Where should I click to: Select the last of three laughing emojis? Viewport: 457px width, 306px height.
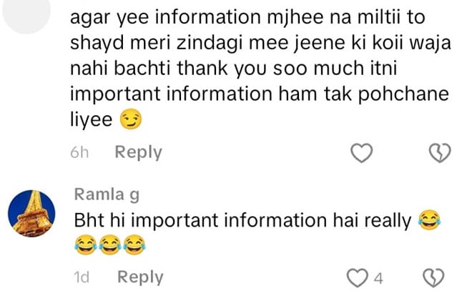tap(134, 245)
